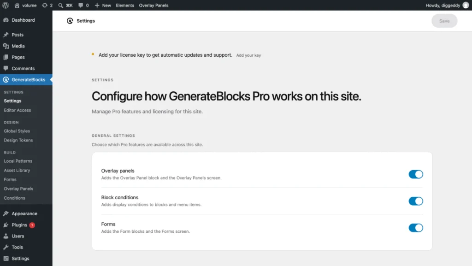The image size is (472, 266).
Task: Click the Tools wrench icon
Action: (x=6, y=248)
